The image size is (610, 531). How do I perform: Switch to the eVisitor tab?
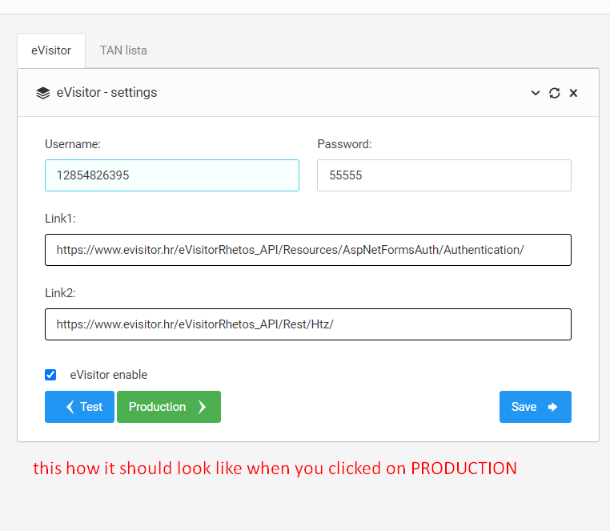pos(51,50)
